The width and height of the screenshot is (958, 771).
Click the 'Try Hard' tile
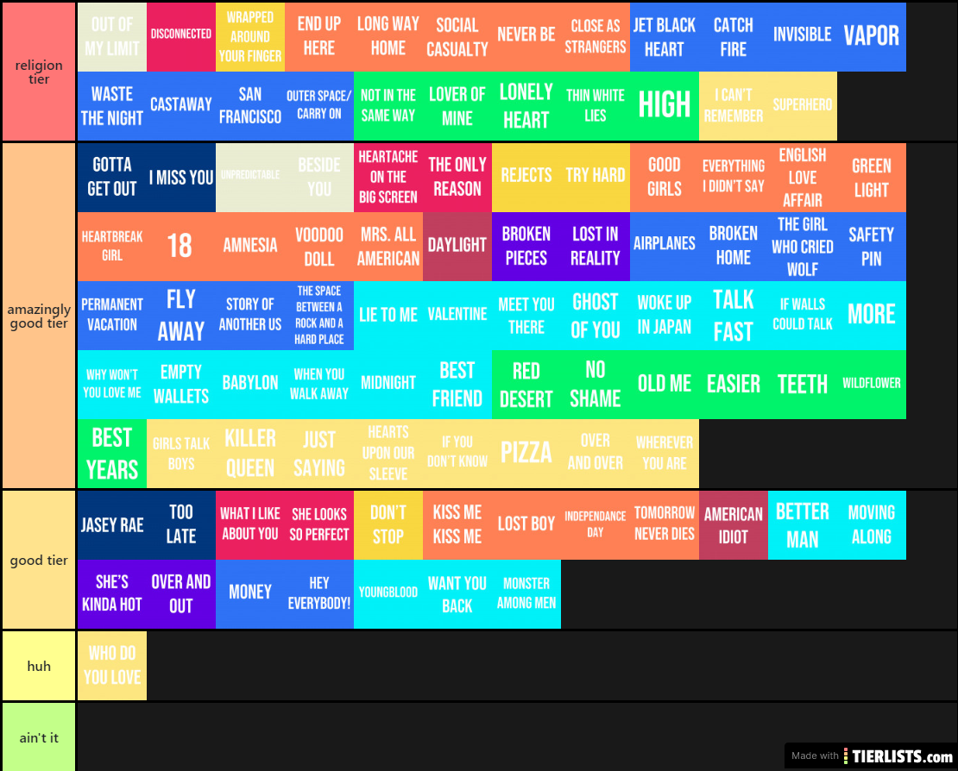(596, 178)
